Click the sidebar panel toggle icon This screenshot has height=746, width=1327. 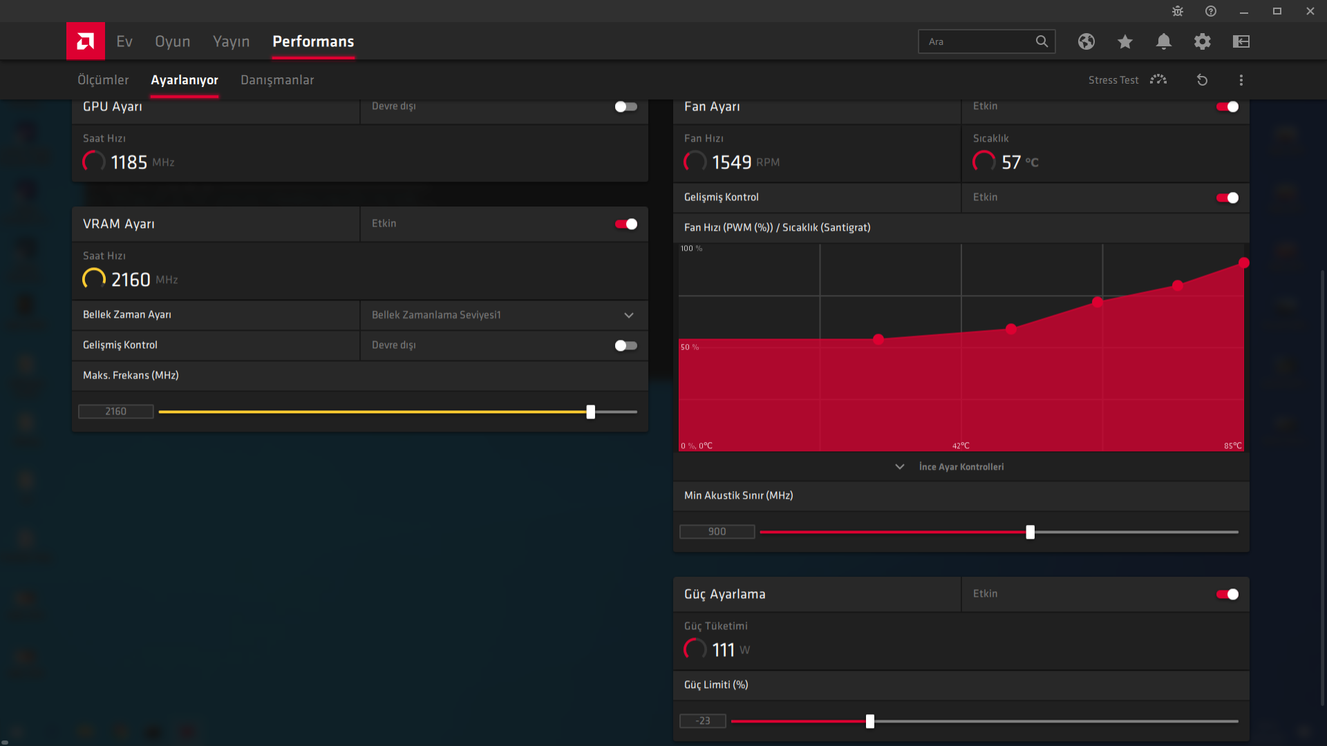coord(1241,41)
